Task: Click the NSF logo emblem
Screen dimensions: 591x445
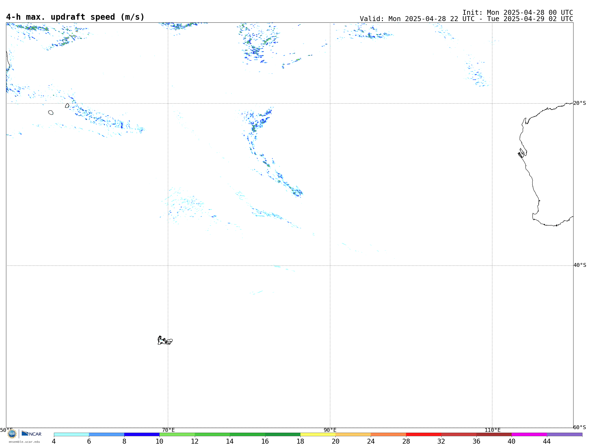Action: pyautogui.click(x=12, y=434)
